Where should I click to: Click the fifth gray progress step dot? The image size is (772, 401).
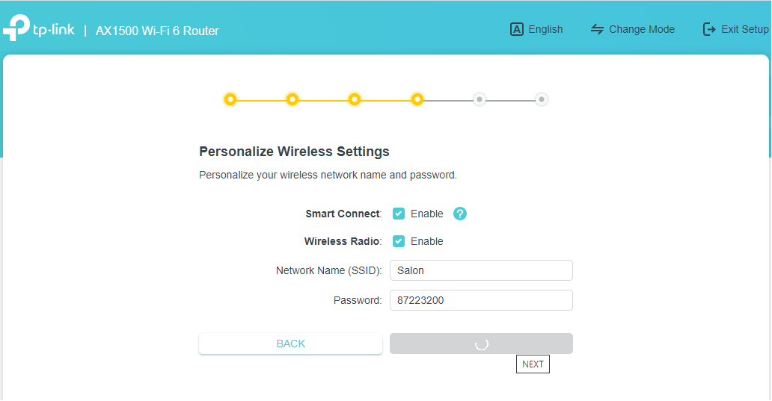coord(480,99)
